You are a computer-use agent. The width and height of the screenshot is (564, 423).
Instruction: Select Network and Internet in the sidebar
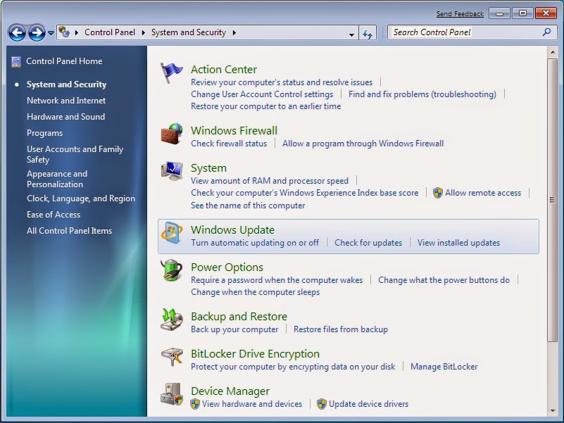(x=67, y=101)
